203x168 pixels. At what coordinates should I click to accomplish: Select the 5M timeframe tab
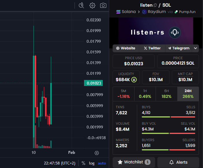coord(124,94)
